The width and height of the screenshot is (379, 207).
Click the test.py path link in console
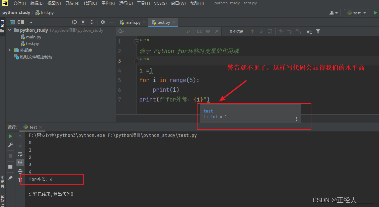point(152,136)
